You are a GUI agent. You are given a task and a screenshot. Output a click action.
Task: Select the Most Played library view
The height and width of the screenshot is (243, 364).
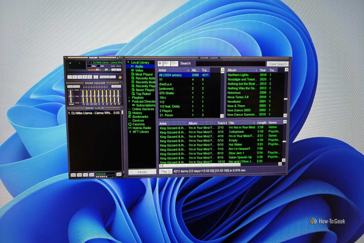(x=144, y=74)
